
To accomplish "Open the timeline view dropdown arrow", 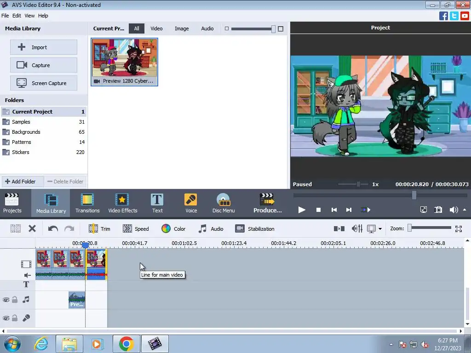I will pyautogui.click(x=380, y=229).
